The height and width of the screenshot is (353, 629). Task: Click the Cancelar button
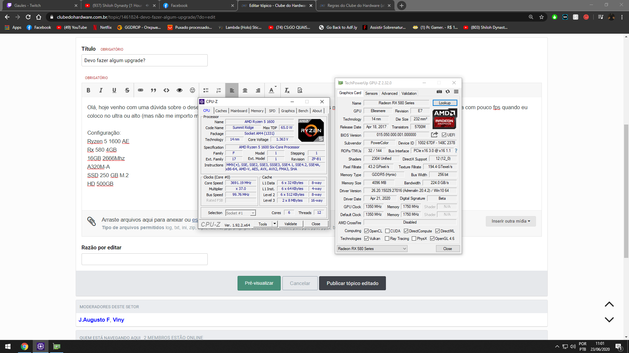[x=300, y=283]
